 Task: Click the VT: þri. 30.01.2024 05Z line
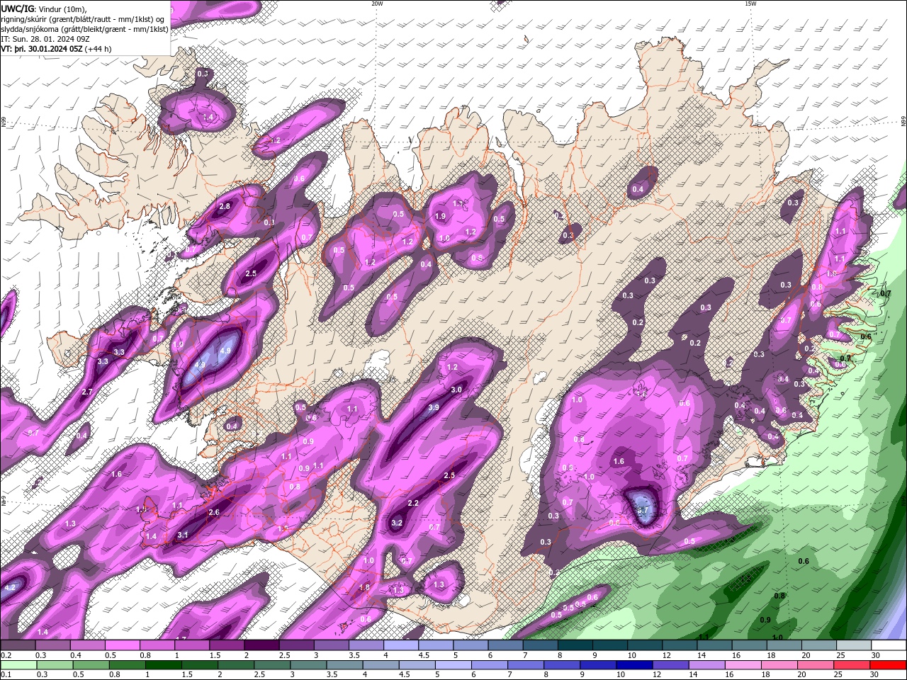[x=57, y=49]
